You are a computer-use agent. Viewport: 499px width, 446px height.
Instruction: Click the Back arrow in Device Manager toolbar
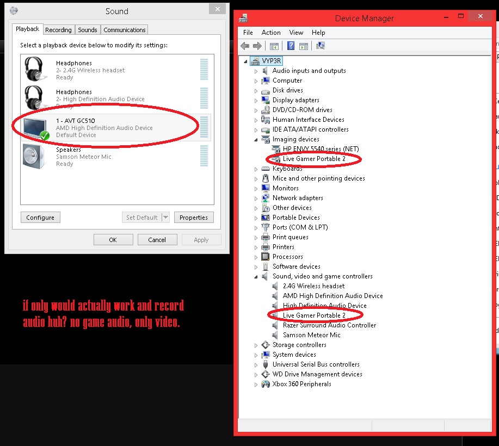point(245,46)
